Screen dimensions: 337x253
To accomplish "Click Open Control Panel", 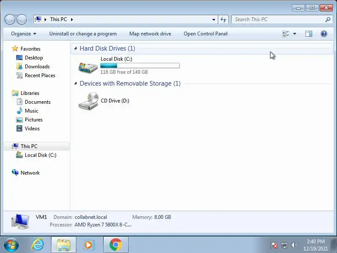I will pyautogui.click(x=206, y=34).
